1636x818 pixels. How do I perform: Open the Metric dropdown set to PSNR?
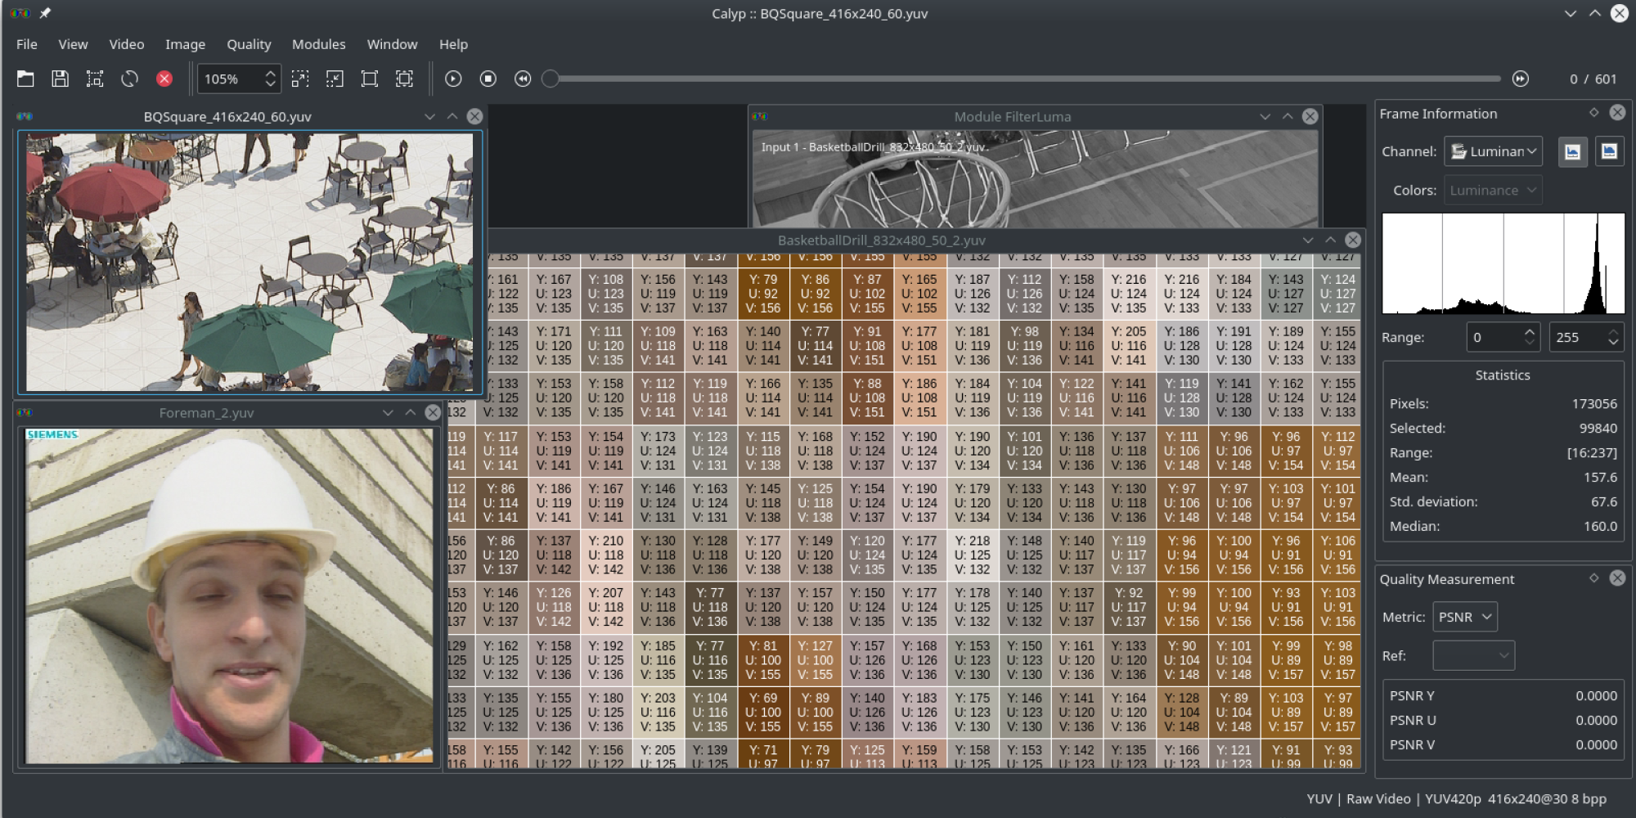1464,617
